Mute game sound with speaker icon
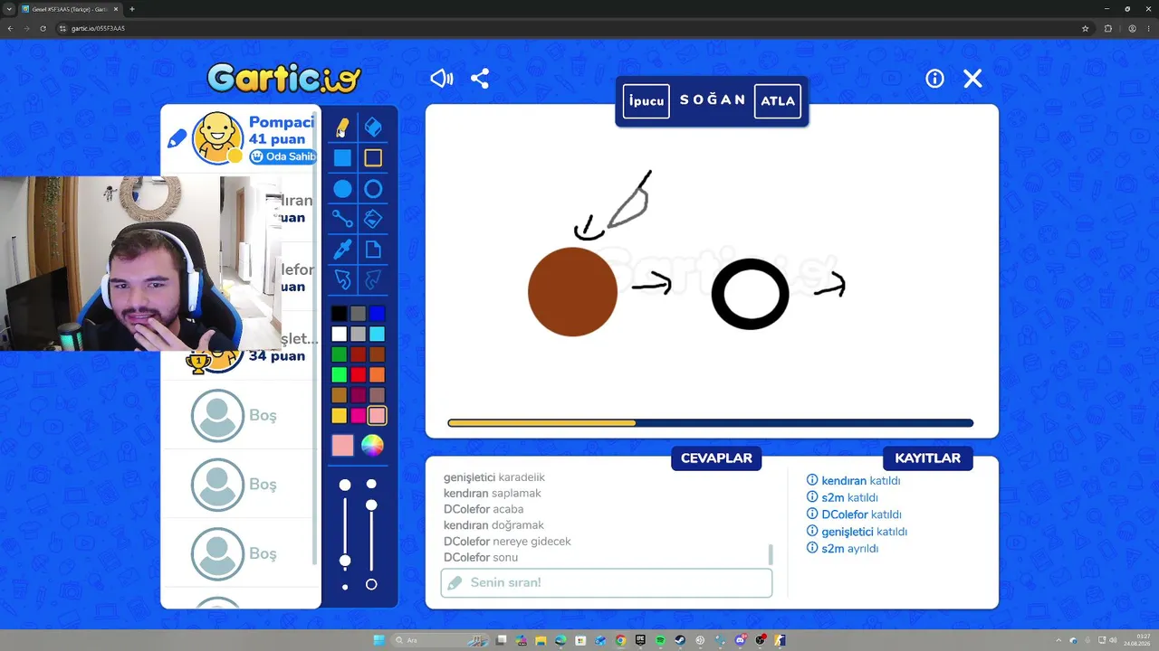Screen dimensions: 1159x651 pos(441,79)
